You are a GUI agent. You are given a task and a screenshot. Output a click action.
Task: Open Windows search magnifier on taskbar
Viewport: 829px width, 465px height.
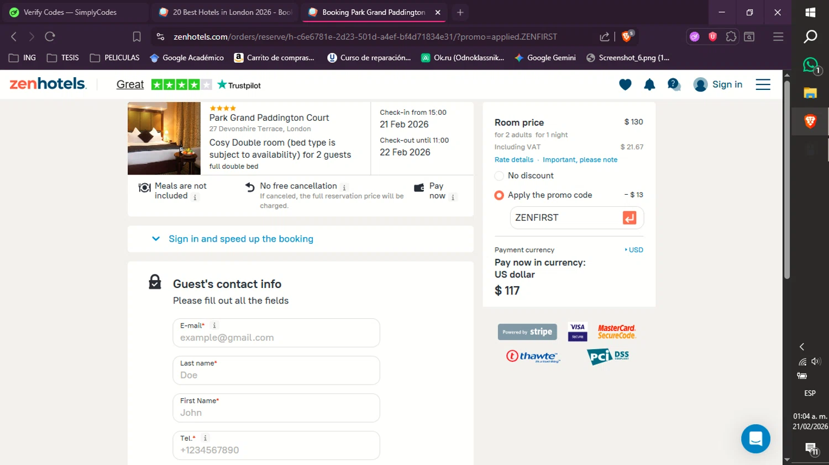810,36
